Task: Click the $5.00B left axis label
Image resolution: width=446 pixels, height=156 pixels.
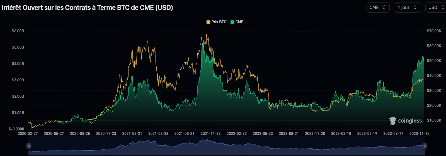Action: 18,47
